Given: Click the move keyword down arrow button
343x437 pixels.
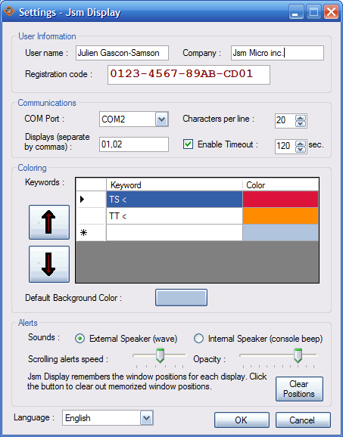Looking at the screenshot, I should tap(49, 264).
